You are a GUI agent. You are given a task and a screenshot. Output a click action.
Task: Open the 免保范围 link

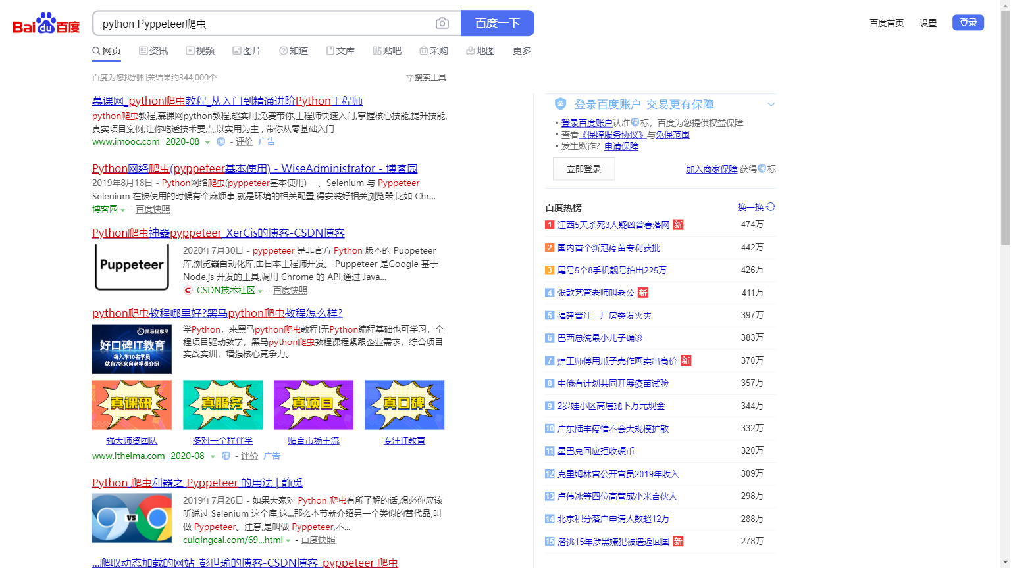point(673,135)
